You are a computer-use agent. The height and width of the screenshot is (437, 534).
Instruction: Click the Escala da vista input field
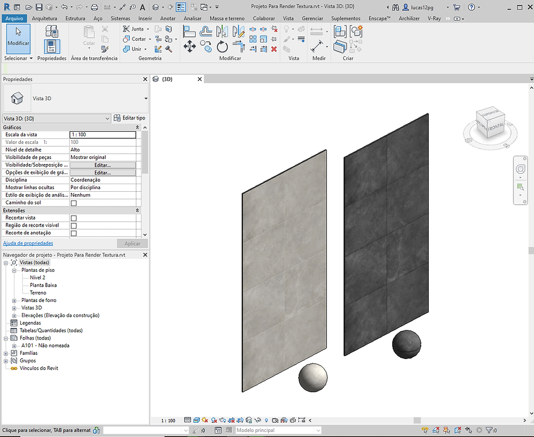pos(103,135)
